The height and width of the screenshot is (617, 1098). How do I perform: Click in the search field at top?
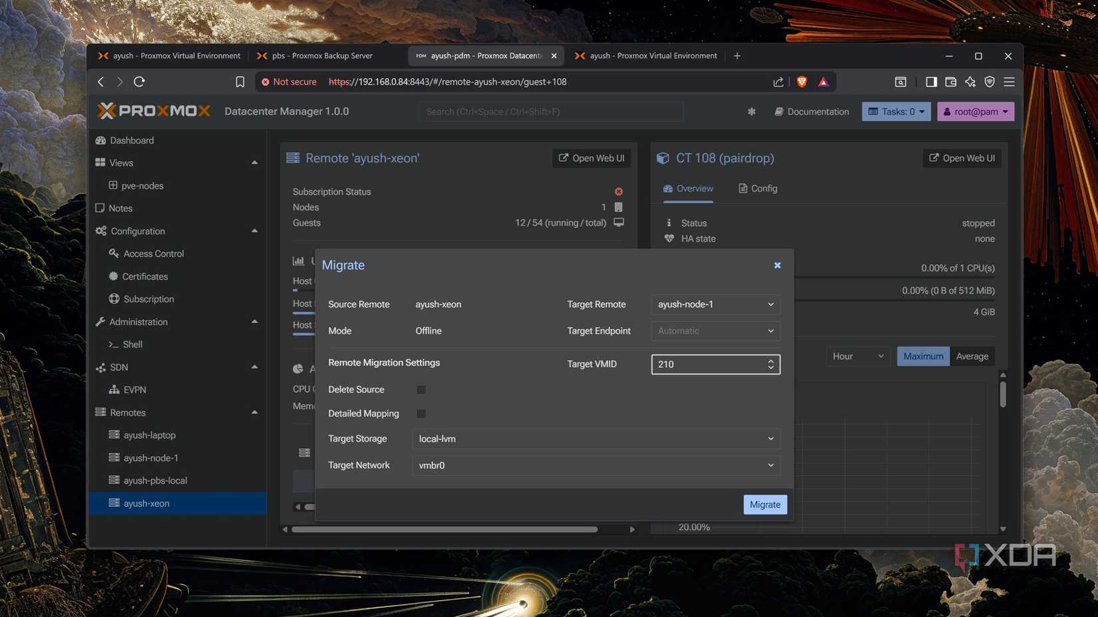[x=550, y=111]
